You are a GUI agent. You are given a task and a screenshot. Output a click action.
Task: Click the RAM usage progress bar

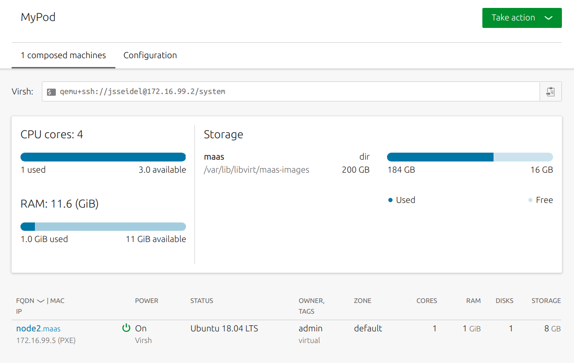click(x=103, y=227)
